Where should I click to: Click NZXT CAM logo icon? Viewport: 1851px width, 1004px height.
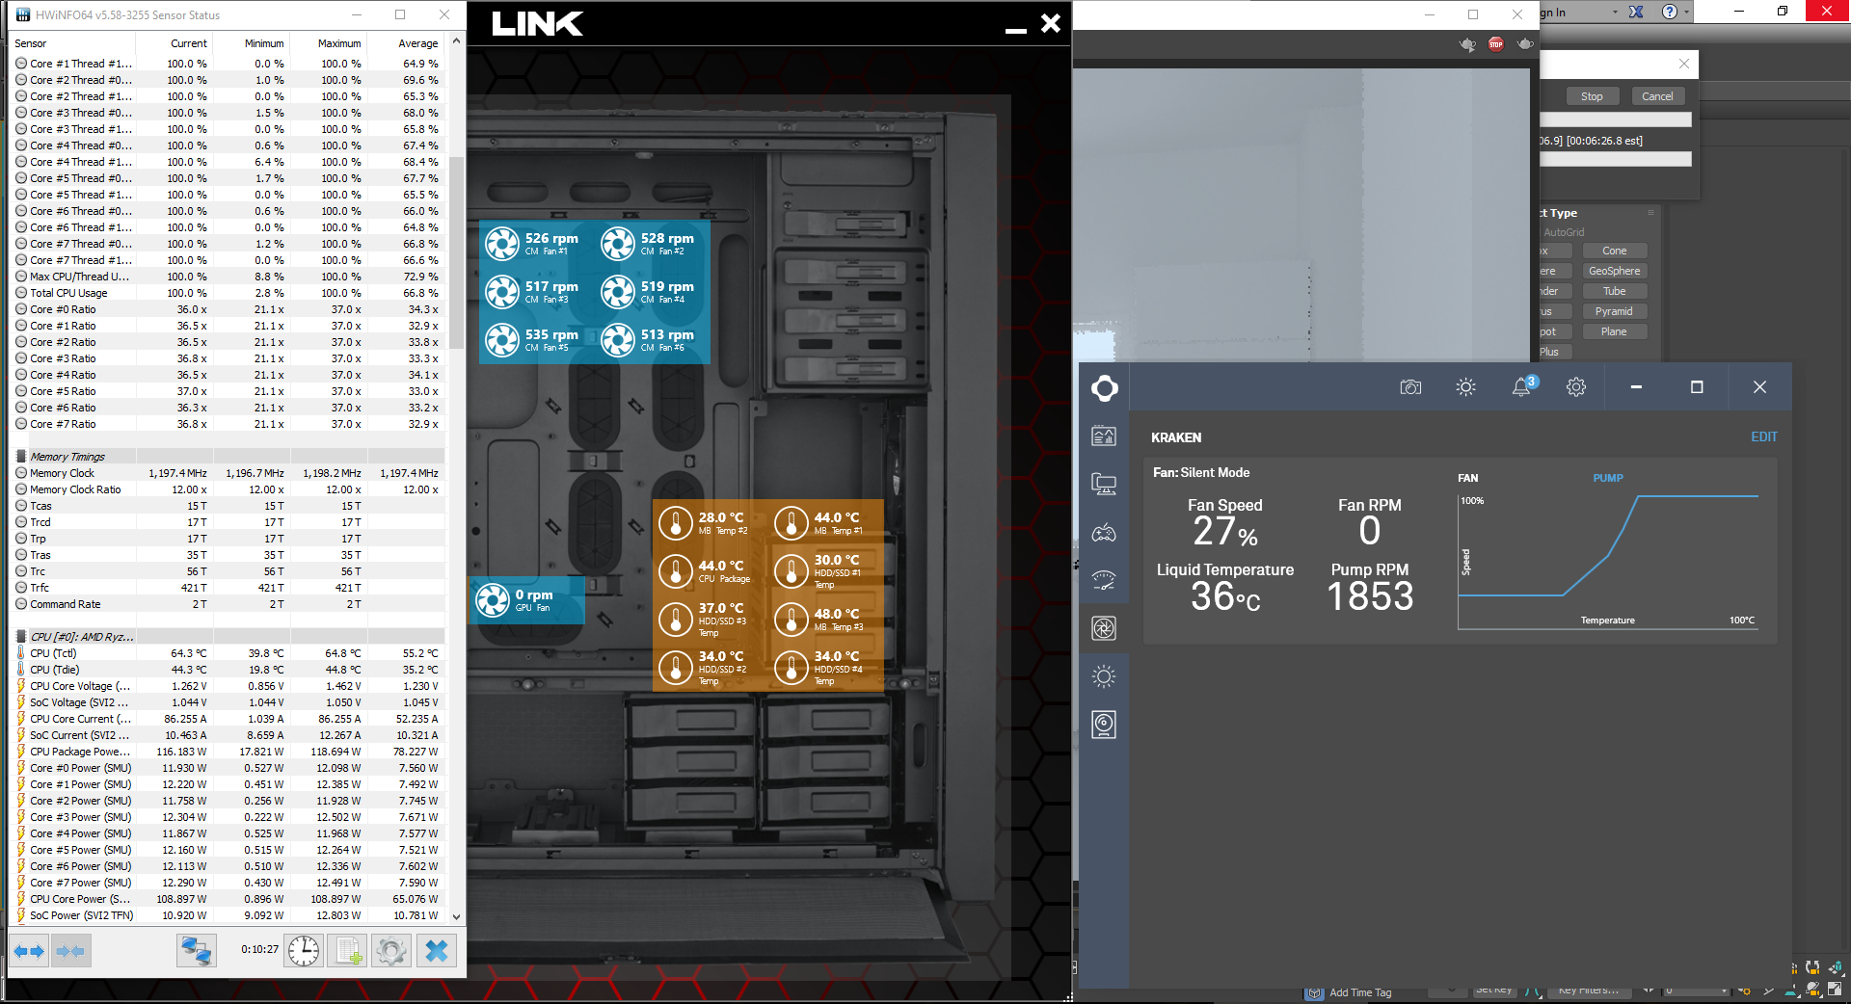tap(1105, 388)
